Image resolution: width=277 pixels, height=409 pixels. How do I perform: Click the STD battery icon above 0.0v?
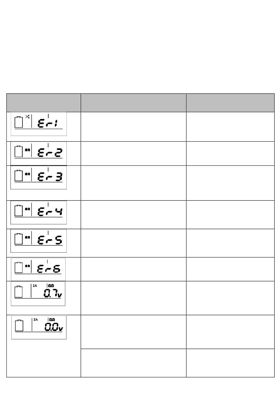tap(52, 320)
